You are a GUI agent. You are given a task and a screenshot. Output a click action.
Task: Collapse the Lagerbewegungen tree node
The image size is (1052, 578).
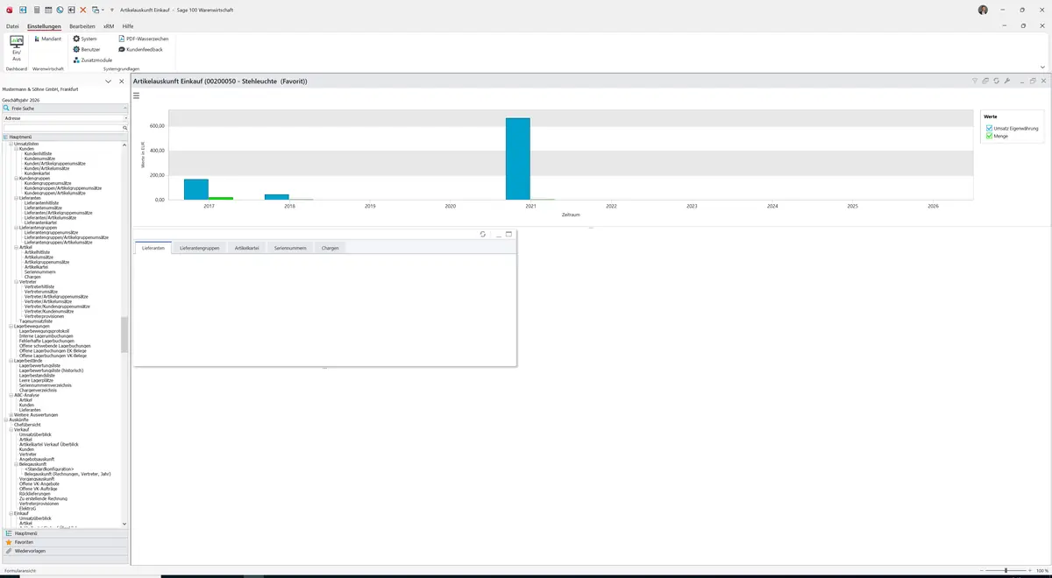coord(11,326)
